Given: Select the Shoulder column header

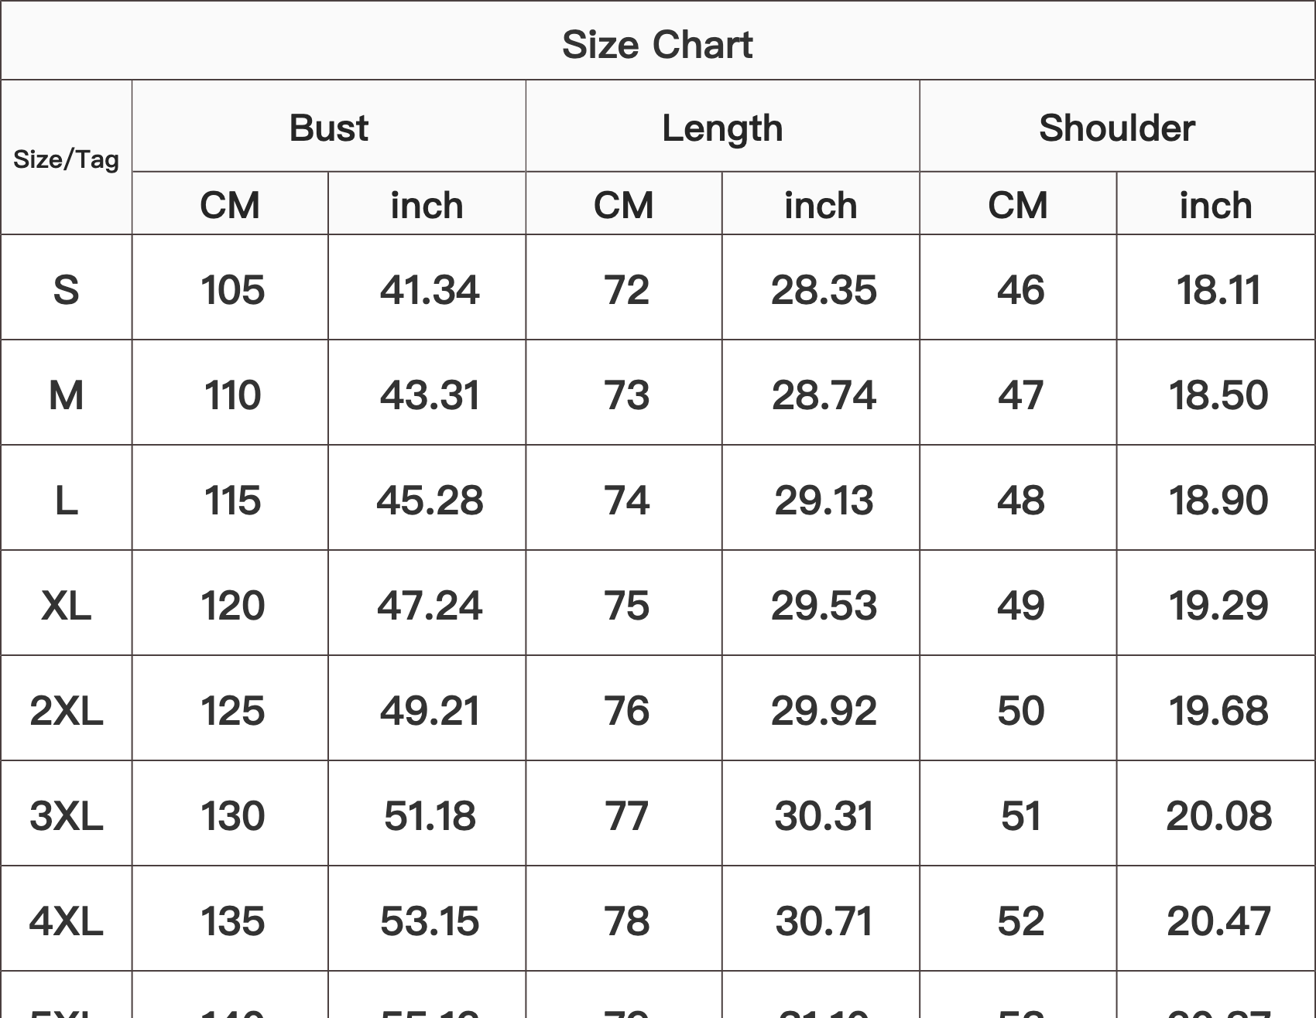Looking at the screenshot, I should coord(1117,128).
